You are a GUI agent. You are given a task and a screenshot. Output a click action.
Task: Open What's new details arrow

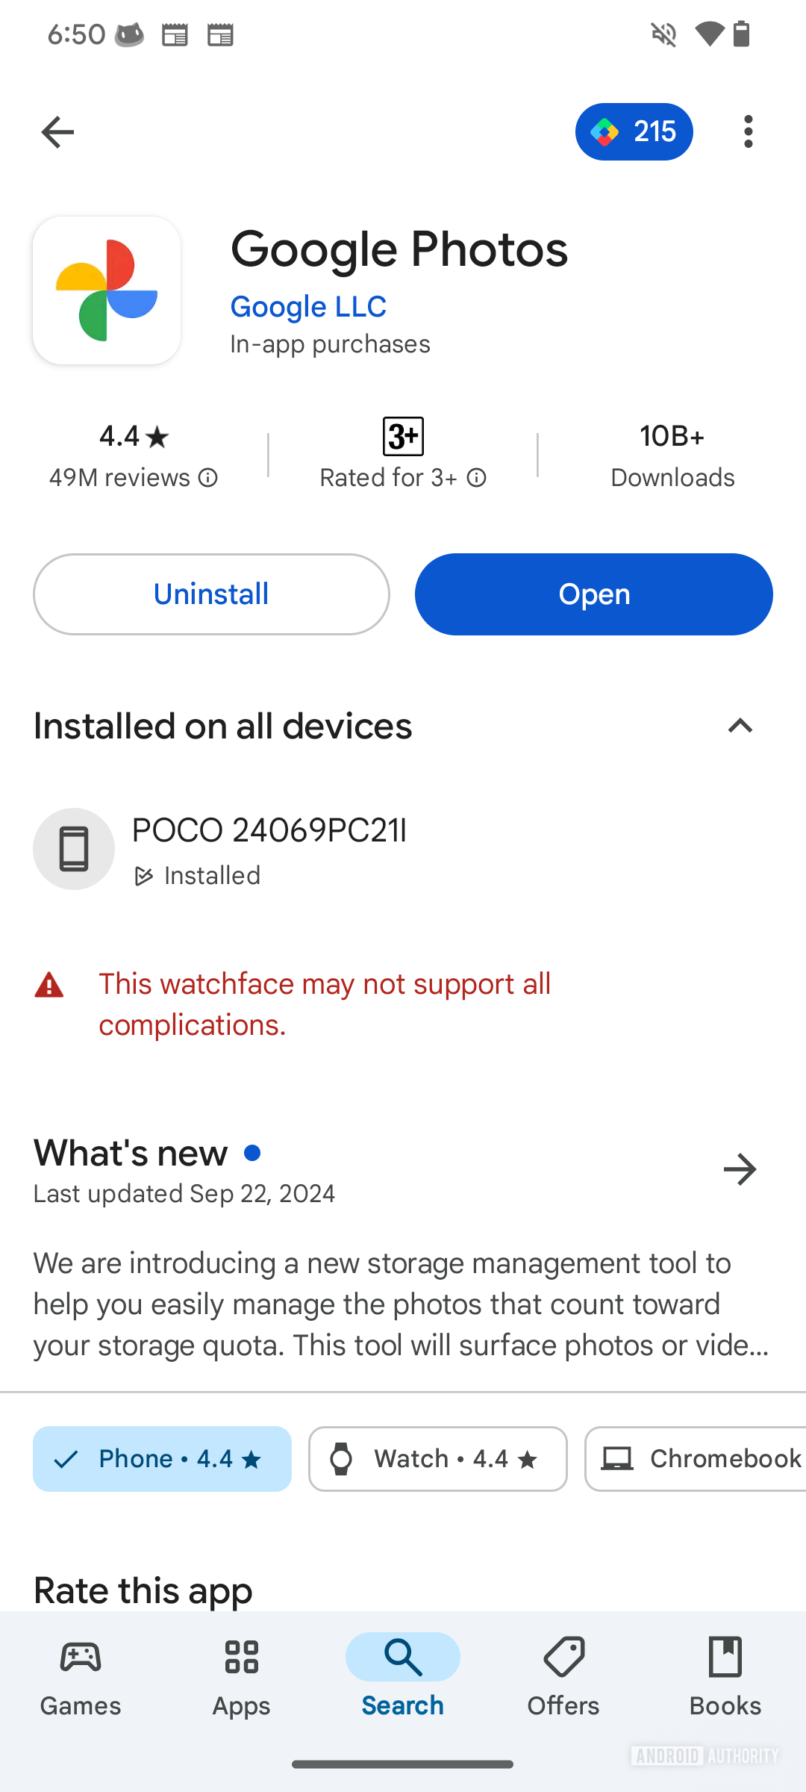(x=740, y=1169)
